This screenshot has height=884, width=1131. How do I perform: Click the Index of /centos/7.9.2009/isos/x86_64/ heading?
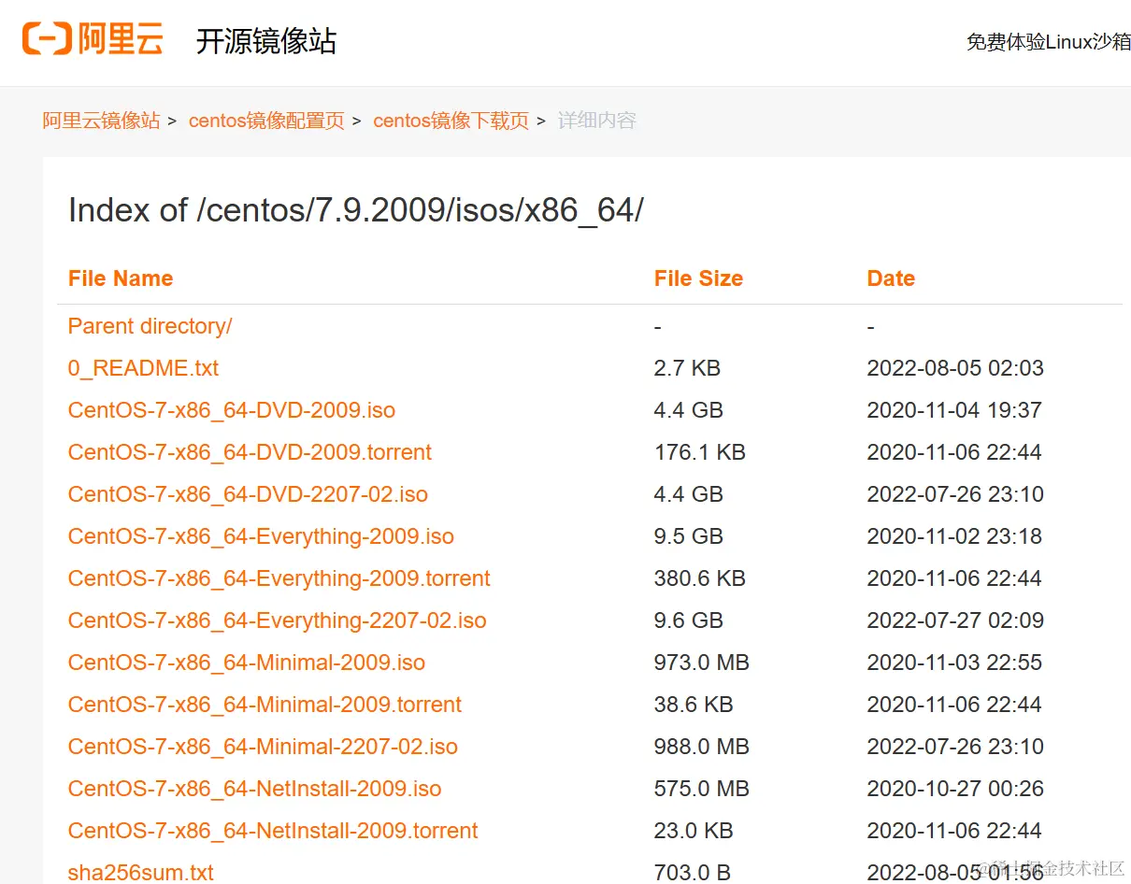click(x=356, y=210)
